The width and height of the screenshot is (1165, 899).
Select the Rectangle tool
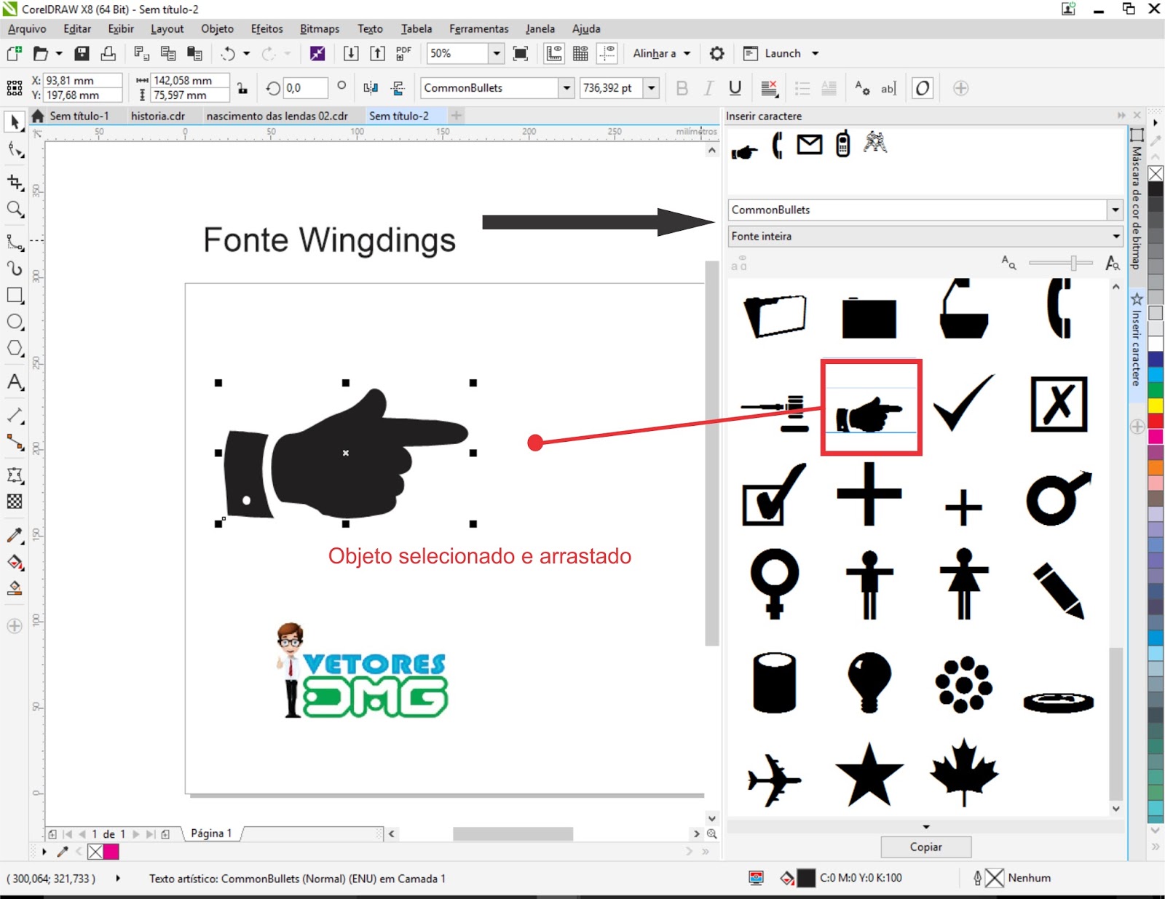[15, 296]
